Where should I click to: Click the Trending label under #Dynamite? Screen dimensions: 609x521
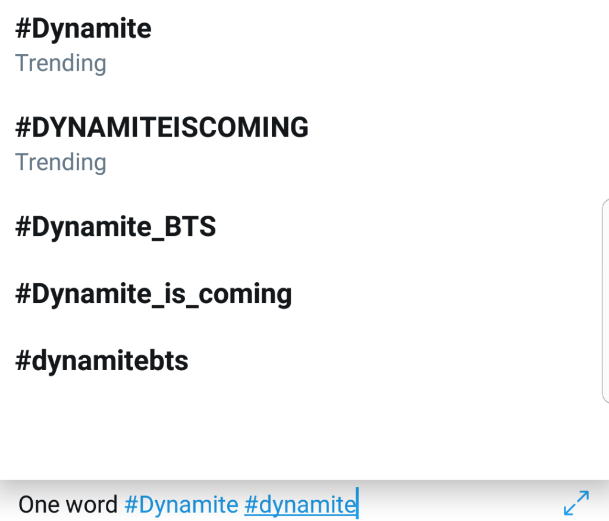click(61, 63)
